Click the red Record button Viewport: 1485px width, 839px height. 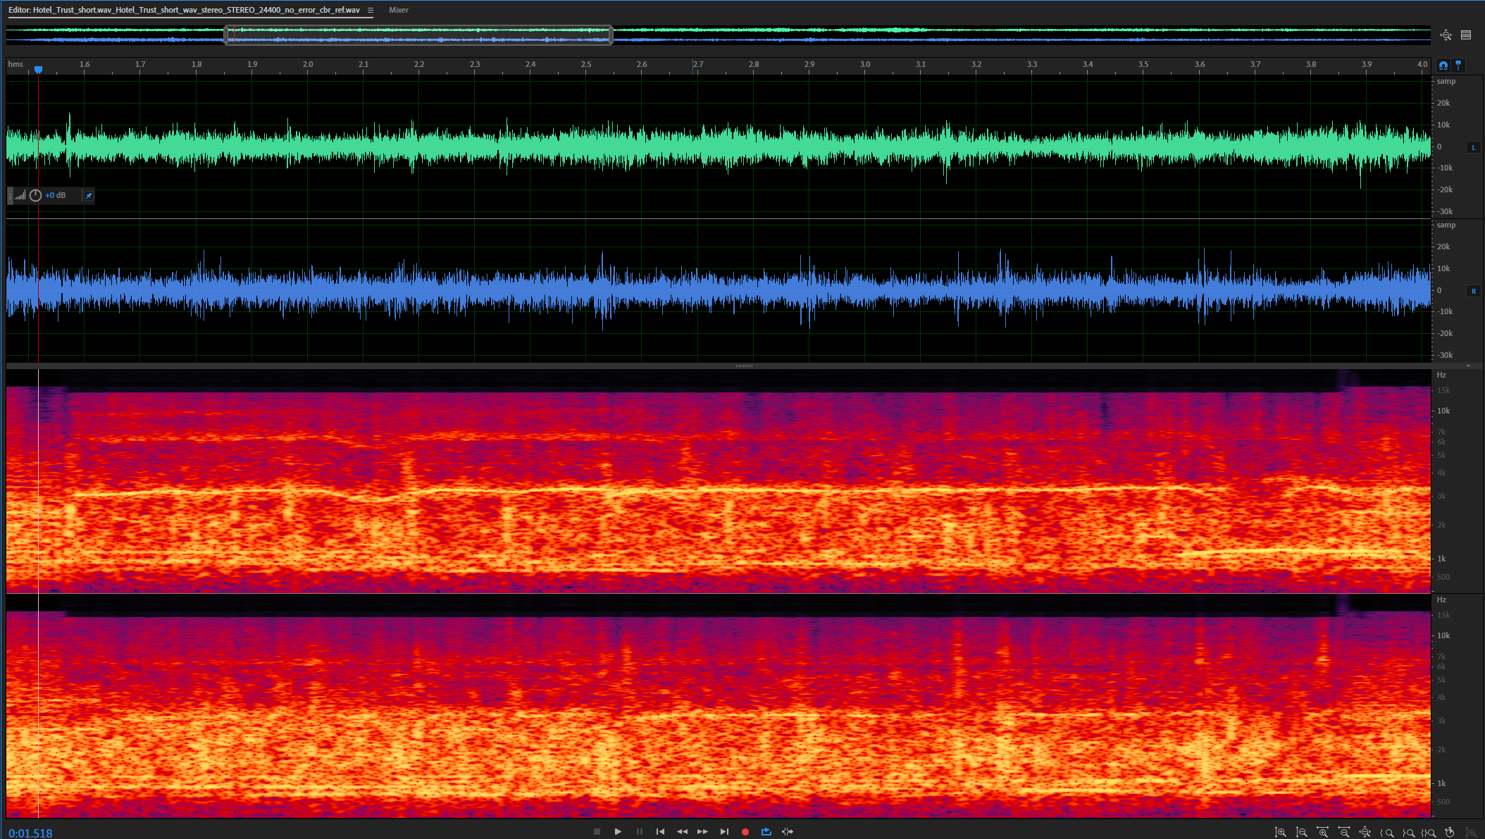pyautogui.click(x=745, y=832)
